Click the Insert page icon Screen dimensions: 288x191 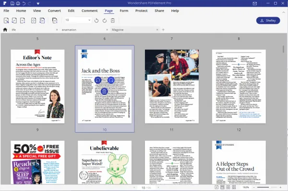[x=23, y=20]
